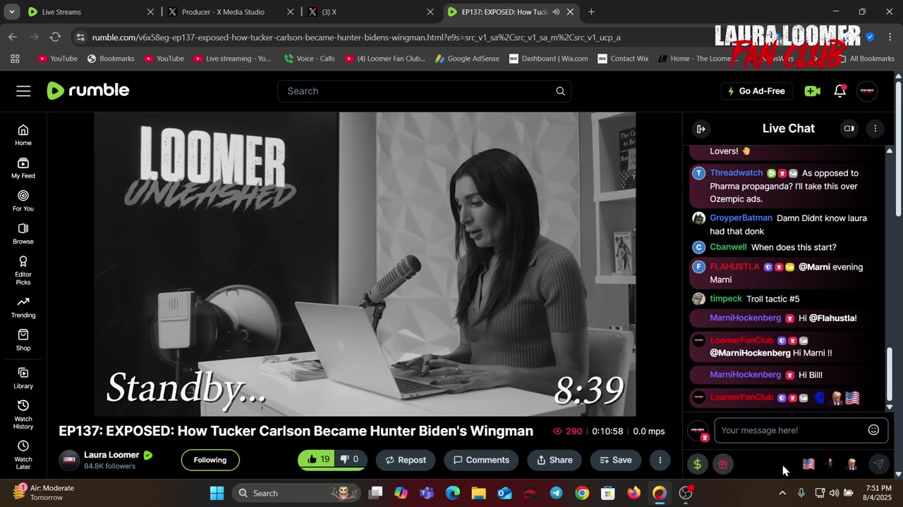
Task: Insert the US flag emote
Action: (808, 464)
